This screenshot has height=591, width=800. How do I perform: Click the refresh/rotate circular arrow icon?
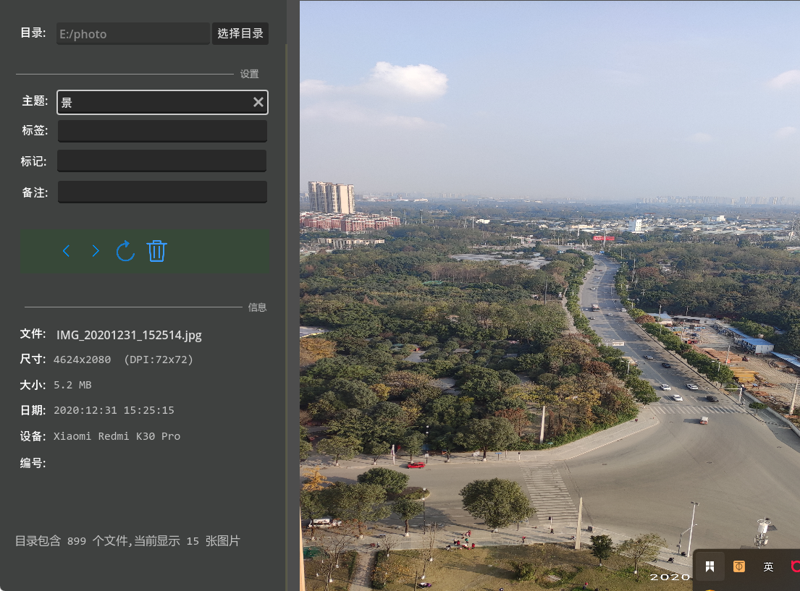[125, 251]
